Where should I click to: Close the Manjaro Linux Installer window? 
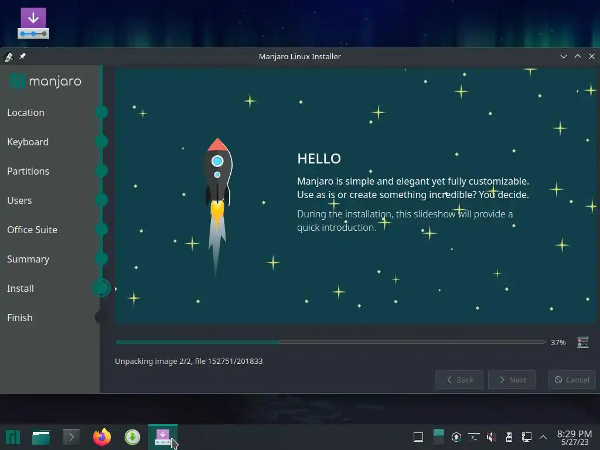(592, 56)
